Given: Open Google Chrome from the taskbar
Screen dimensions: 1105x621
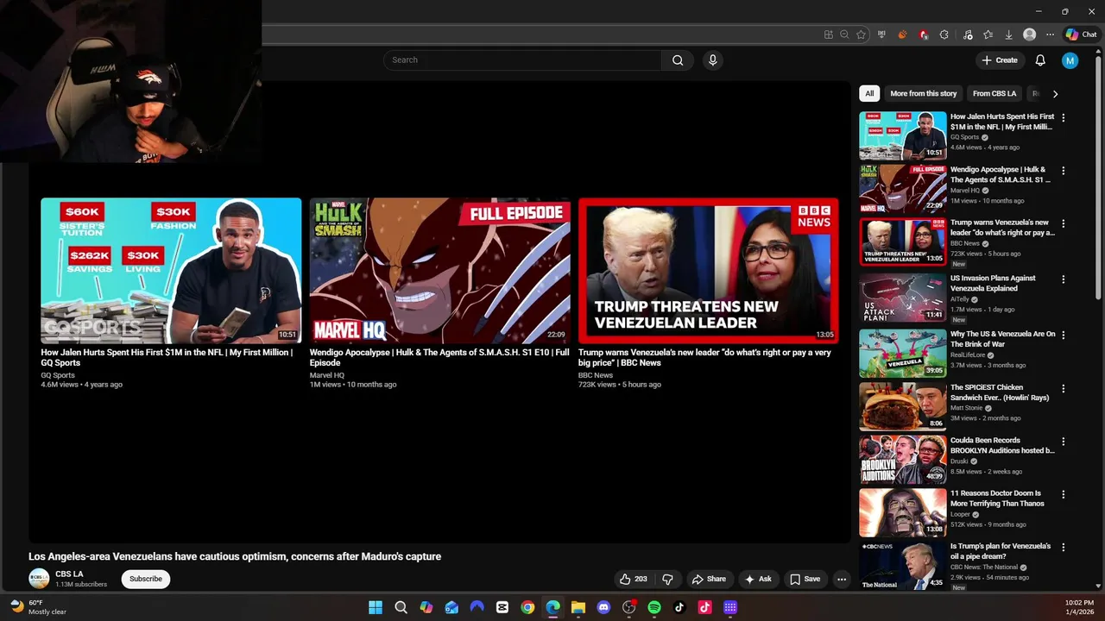Looking at the screenshot, I should 527,607.
